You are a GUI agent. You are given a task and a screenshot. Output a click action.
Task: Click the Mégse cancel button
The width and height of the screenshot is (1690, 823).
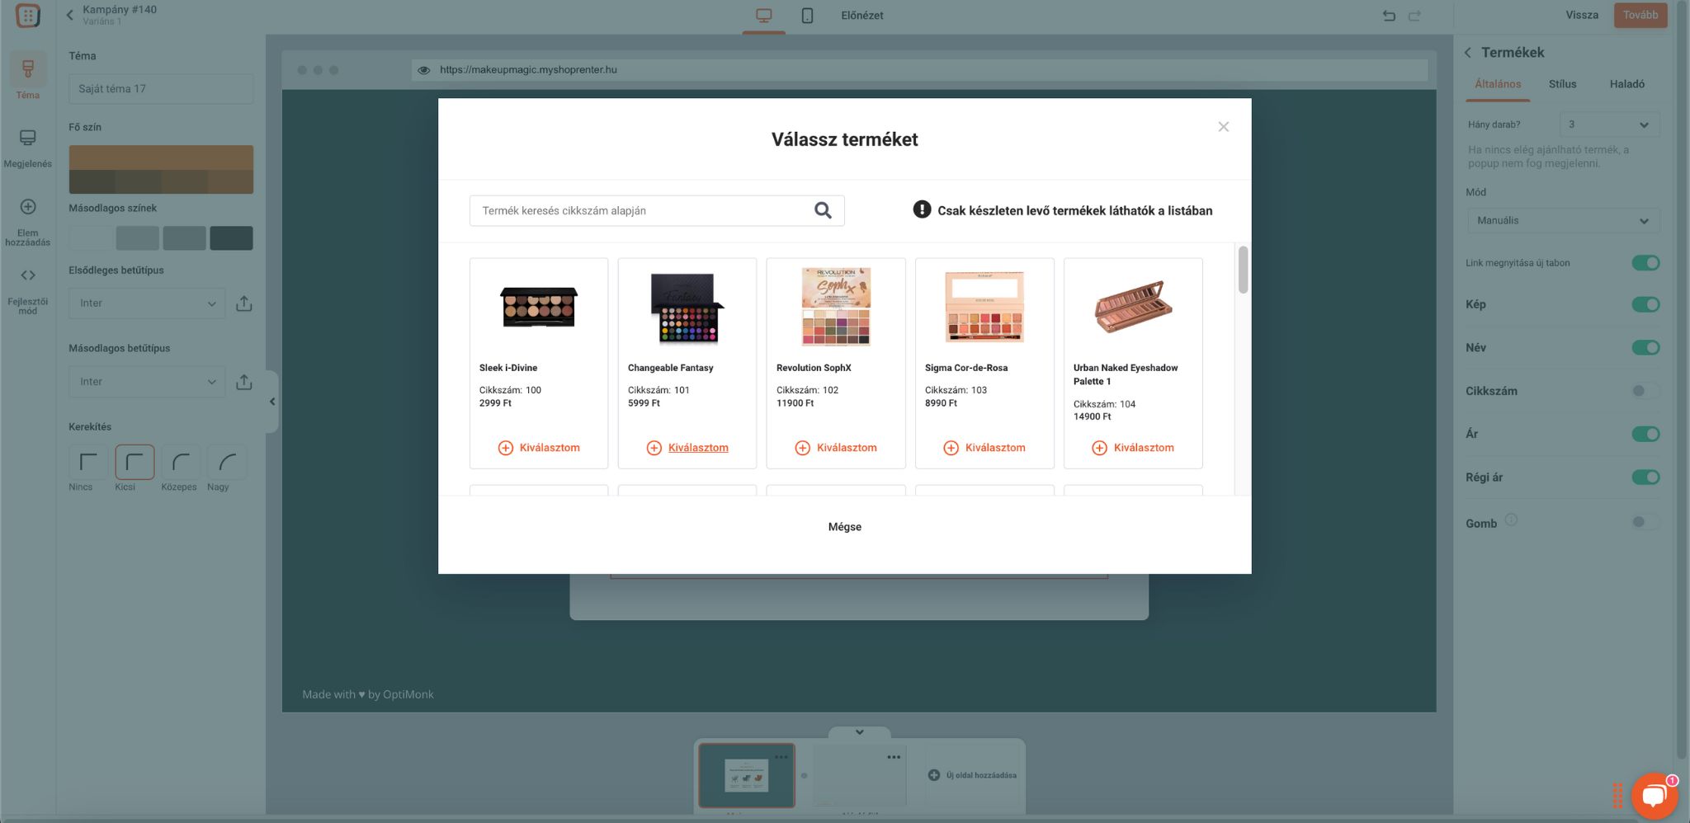(x=844, y=527)
